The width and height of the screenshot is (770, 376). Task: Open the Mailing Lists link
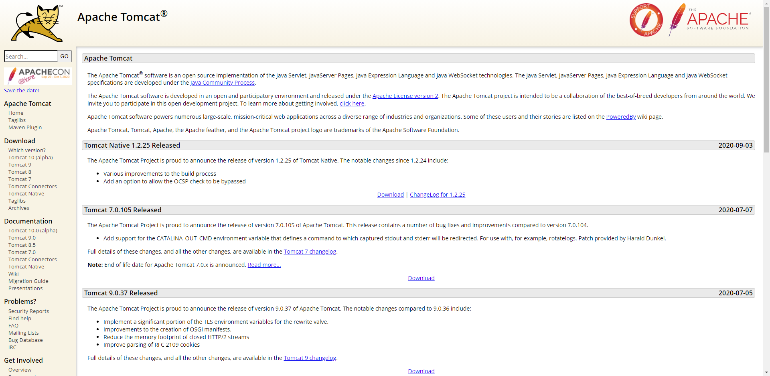[x=24, y=333]
